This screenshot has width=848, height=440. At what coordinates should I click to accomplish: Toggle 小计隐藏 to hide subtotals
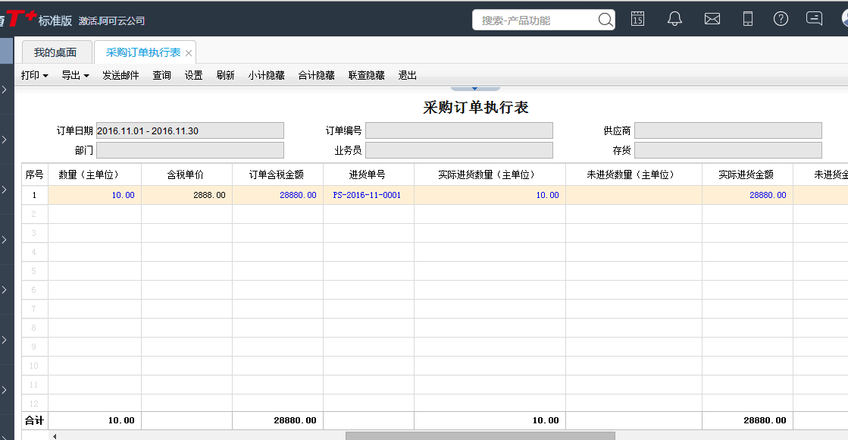(x=266, y=75)
